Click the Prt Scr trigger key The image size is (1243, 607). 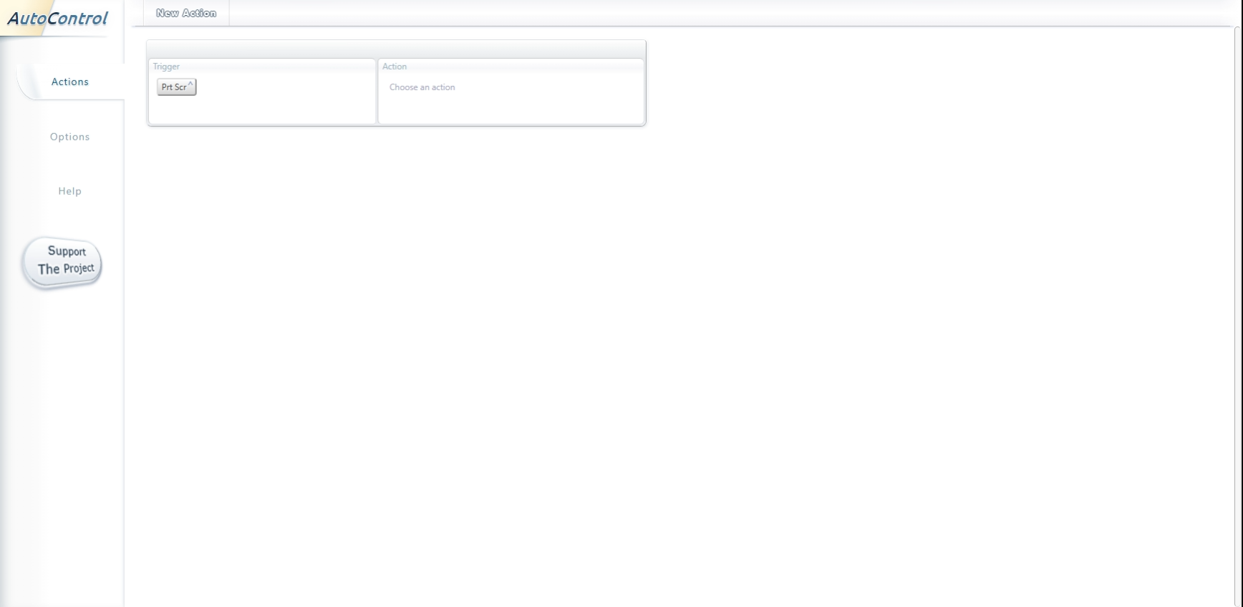tap(177, 87)
